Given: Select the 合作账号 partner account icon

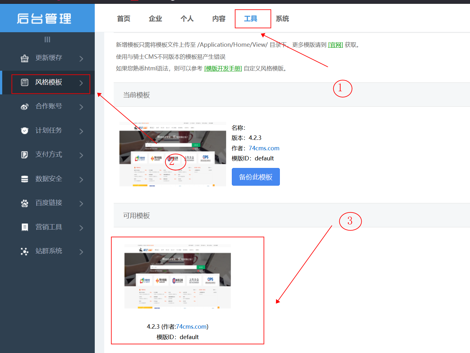Looking at the screenshot, I should 25,107.
